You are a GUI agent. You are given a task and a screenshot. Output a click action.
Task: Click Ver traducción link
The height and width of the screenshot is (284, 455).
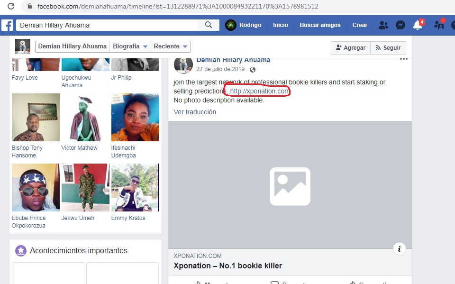[195, 112]
